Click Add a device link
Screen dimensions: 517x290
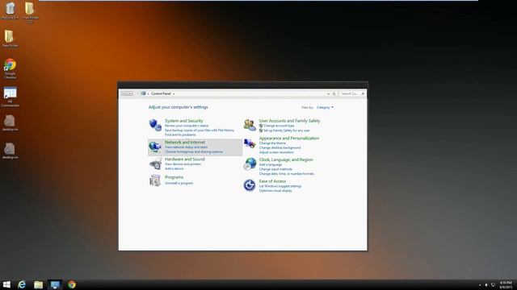(174, 168)
